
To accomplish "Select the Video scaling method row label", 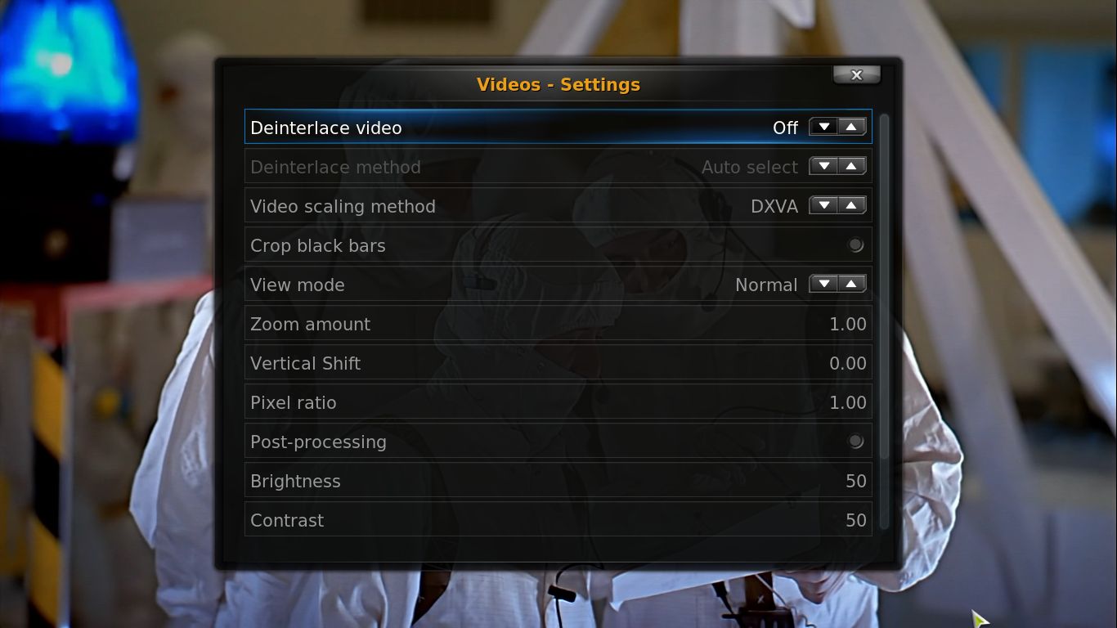I will (x=343, y=206).
